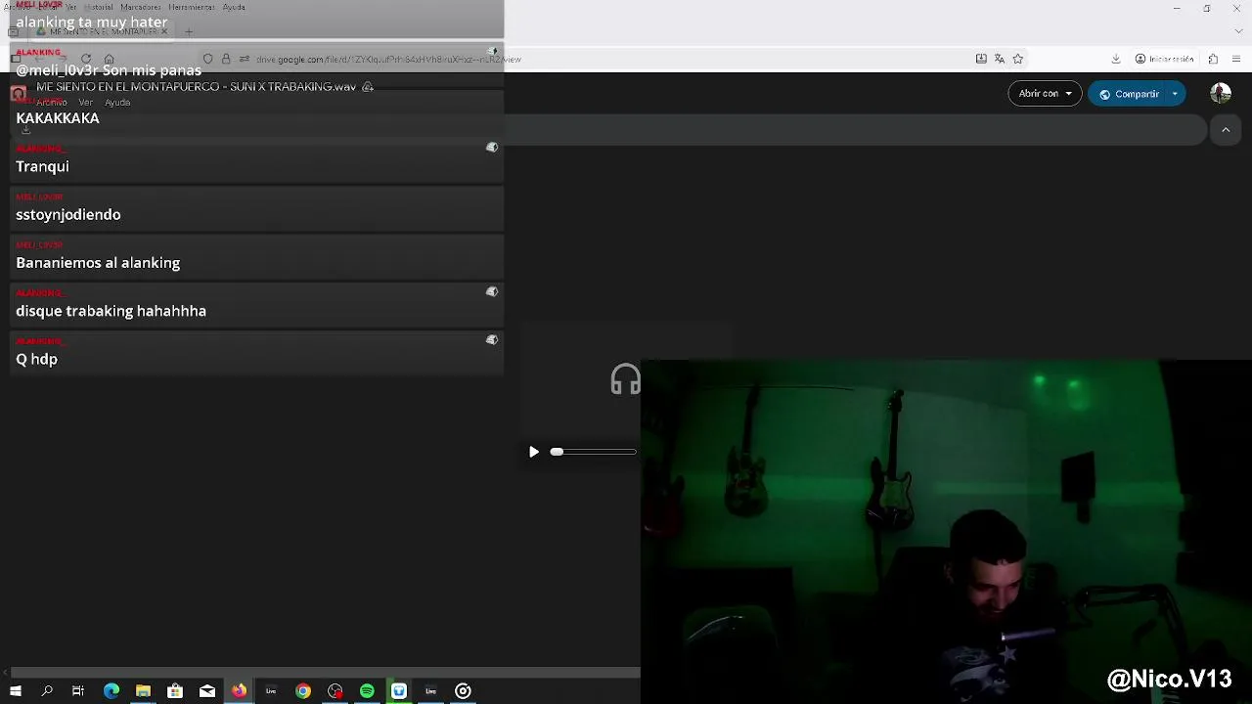Viewport: 1252px width, 704px height.
Task: Open Google Chrome from taskbar
Action: [303, 691]
